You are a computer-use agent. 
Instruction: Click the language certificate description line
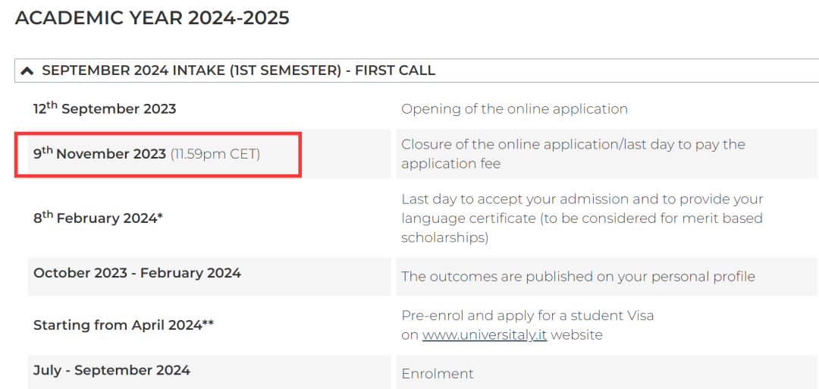[x=582, y=218]
